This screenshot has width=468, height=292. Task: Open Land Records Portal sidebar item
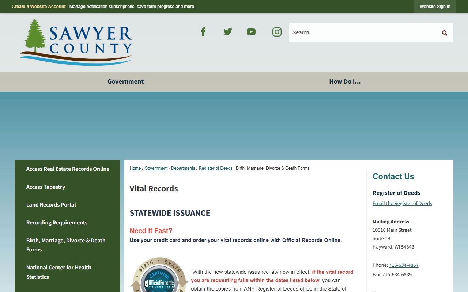click(51, 205)
